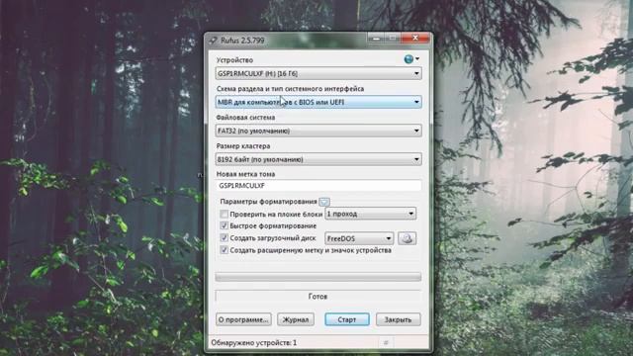Screen dimensions: 633x356
Task: Open the Устройство device dropdown
Action: tap(318, 73)
